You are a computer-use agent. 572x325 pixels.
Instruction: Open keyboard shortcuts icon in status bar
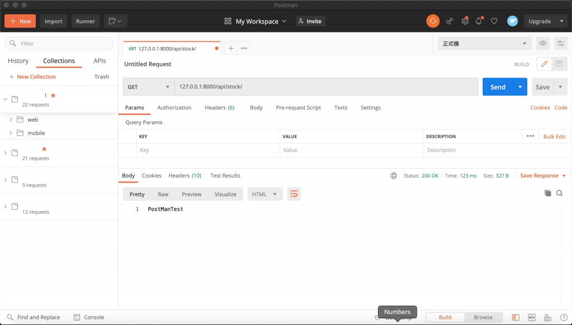[x=547, y=317]
